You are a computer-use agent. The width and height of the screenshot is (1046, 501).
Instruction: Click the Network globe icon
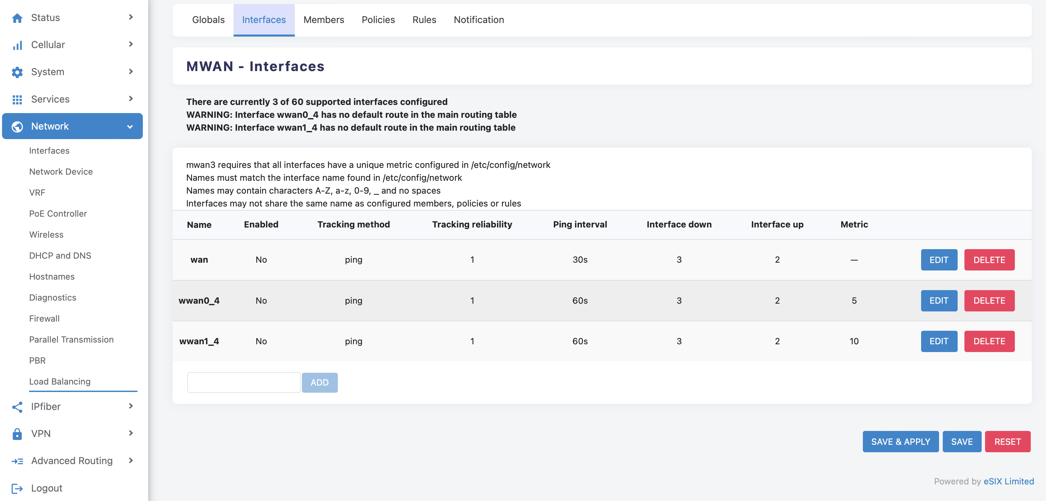coord(17,127)
